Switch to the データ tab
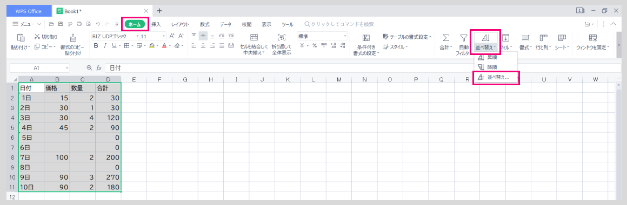 tap(225, 24)
